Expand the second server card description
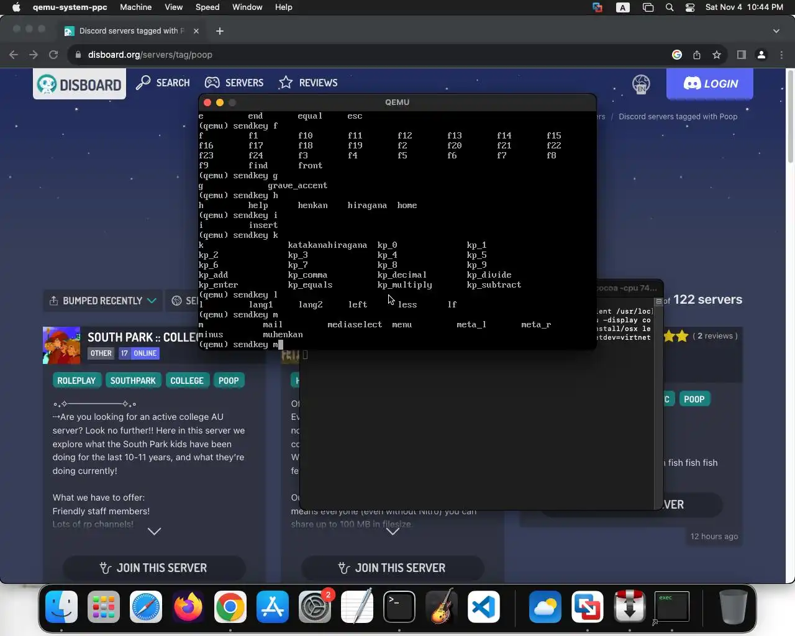Screen dimensions: 795x636 click(393, 531)
